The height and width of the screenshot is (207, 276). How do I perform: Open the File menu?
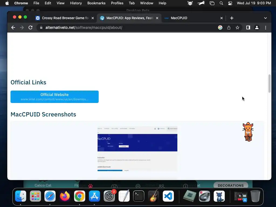pos(36,3)
